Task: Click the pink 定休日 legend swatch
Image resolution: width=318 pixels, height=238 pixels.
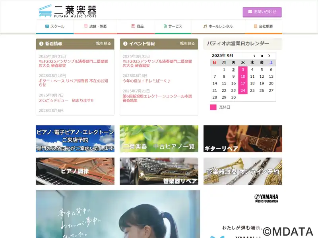Action: point(213,107)
